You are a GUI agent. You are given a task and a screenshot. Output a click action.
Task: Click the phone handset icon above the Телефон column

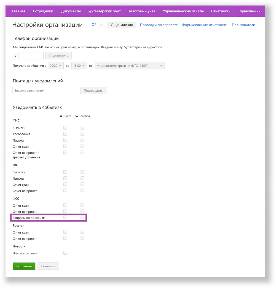pos(77,116)
